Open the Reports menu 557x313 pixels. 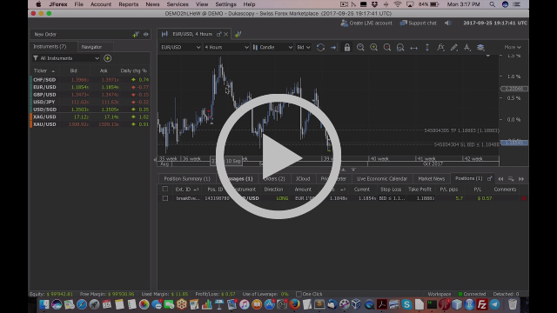coord(128,4)
